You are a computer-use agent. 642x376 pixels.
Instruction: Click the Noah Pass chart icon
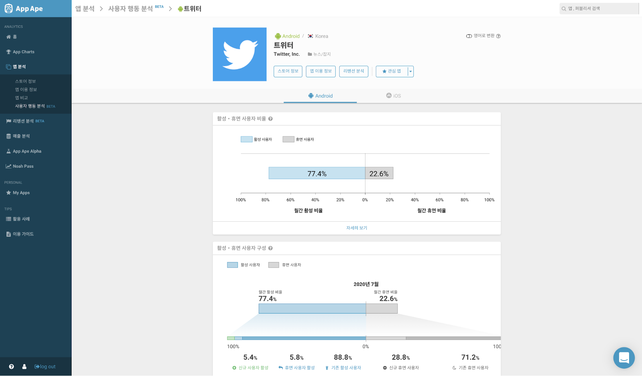coord(9,166)
